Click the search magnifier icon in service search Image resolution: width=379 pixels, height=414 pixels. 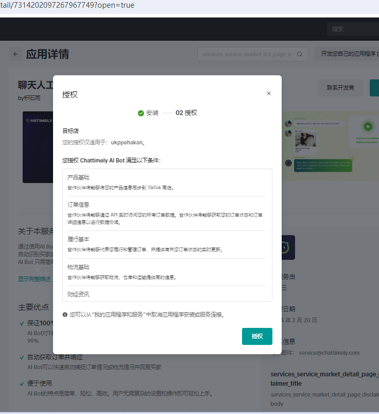300,54
